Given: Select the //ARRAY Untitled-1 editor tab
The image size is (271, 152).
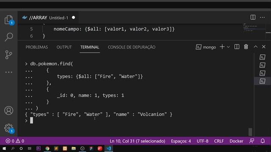Looking at the screenshot, I should (48, 18).
